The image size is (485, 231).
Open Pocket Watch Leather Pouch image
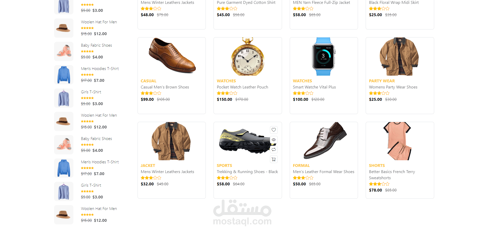248,56
